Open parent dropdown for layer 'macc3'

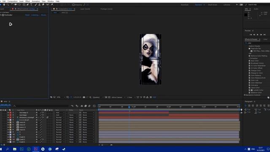[x=88, y=125]
